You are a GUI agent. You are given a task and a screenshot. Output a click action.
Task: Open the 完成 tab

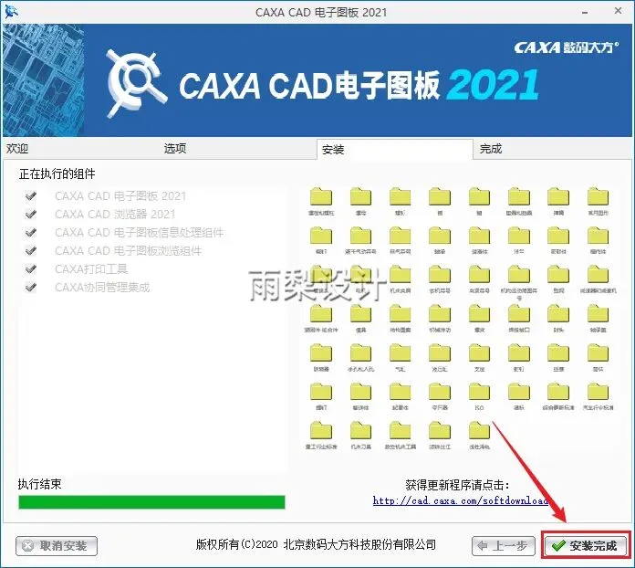(x=491, y=149)
